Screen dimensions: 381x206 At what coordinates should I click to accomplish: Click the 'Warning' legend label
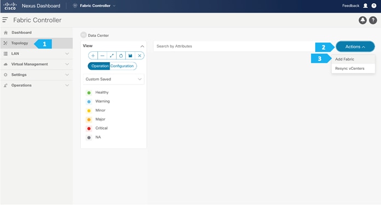[102, 101]
